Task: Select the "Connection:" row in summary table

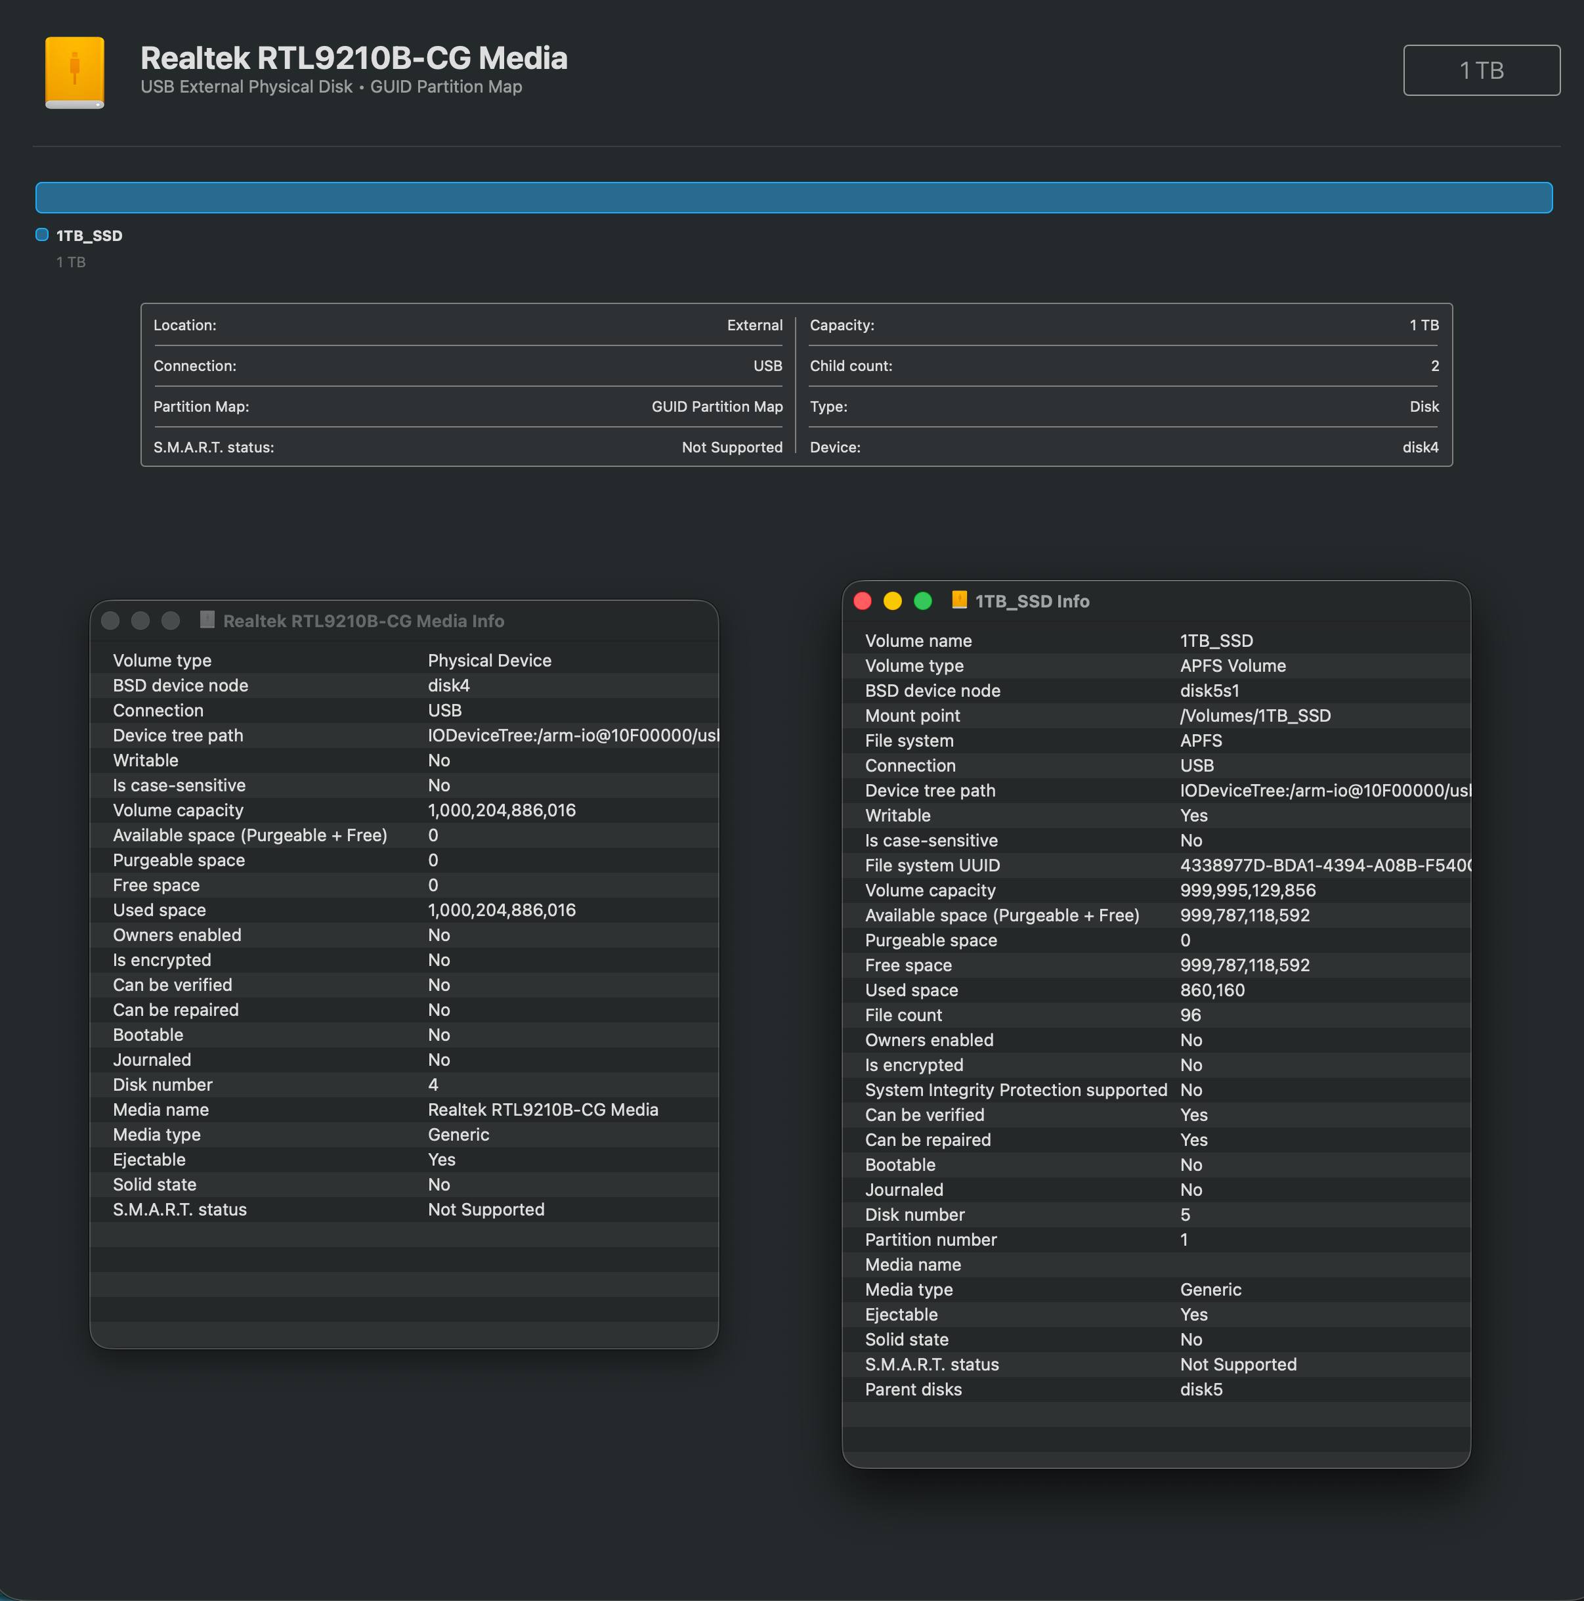Action: pos(468,365)
